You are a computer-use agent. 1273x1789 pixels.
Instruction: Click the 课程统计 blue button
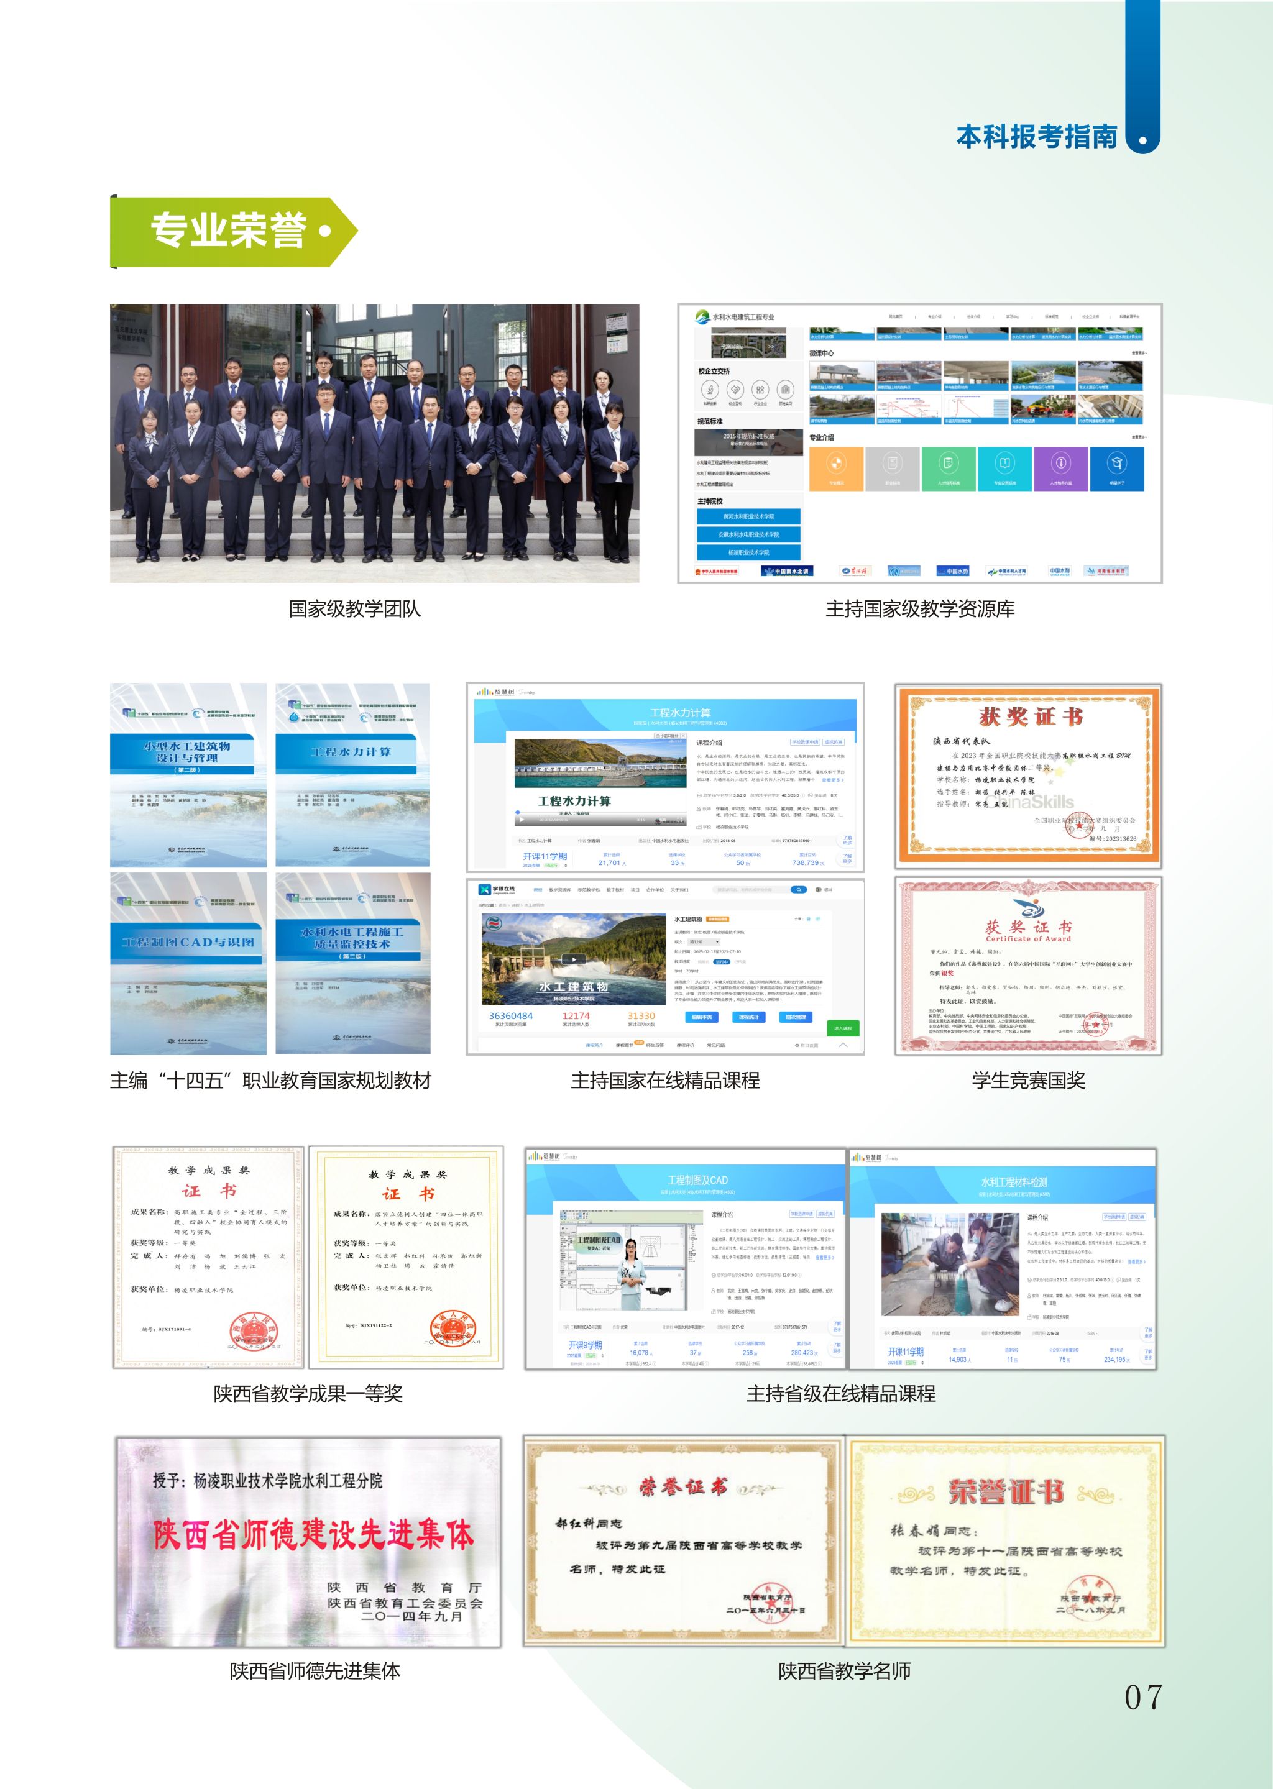748,1017
